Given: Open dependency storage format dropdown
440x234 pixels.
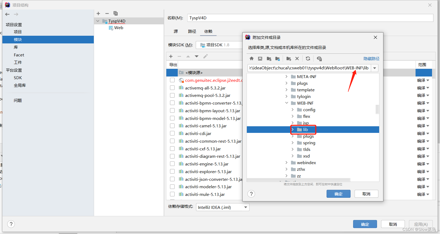Looking at the screenshot, I should coord(223,207).
